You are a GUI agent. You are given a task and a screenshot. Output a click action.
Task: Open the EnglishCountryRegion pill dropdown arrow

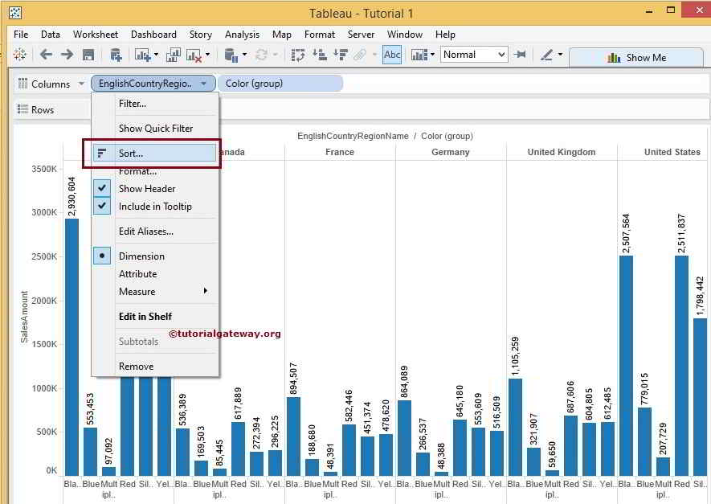point(204,84)
